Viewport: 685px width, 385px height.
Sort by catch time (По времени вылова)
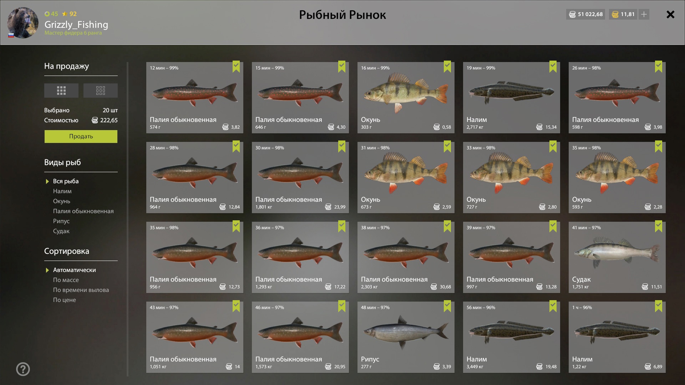[x=81, y=290]
